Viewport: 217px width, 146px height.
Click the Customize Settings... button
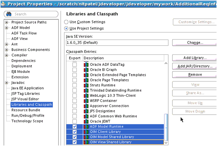[195, 22]
